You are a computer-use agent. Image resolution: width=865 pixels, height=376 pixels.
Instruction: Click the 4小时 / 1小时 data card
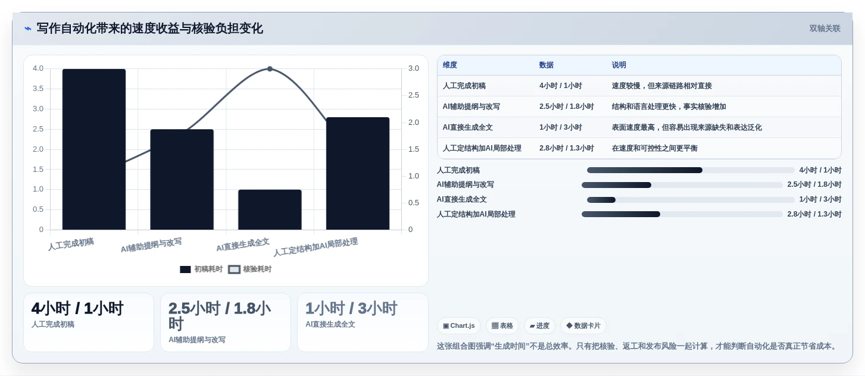click(x=89, y=322)
